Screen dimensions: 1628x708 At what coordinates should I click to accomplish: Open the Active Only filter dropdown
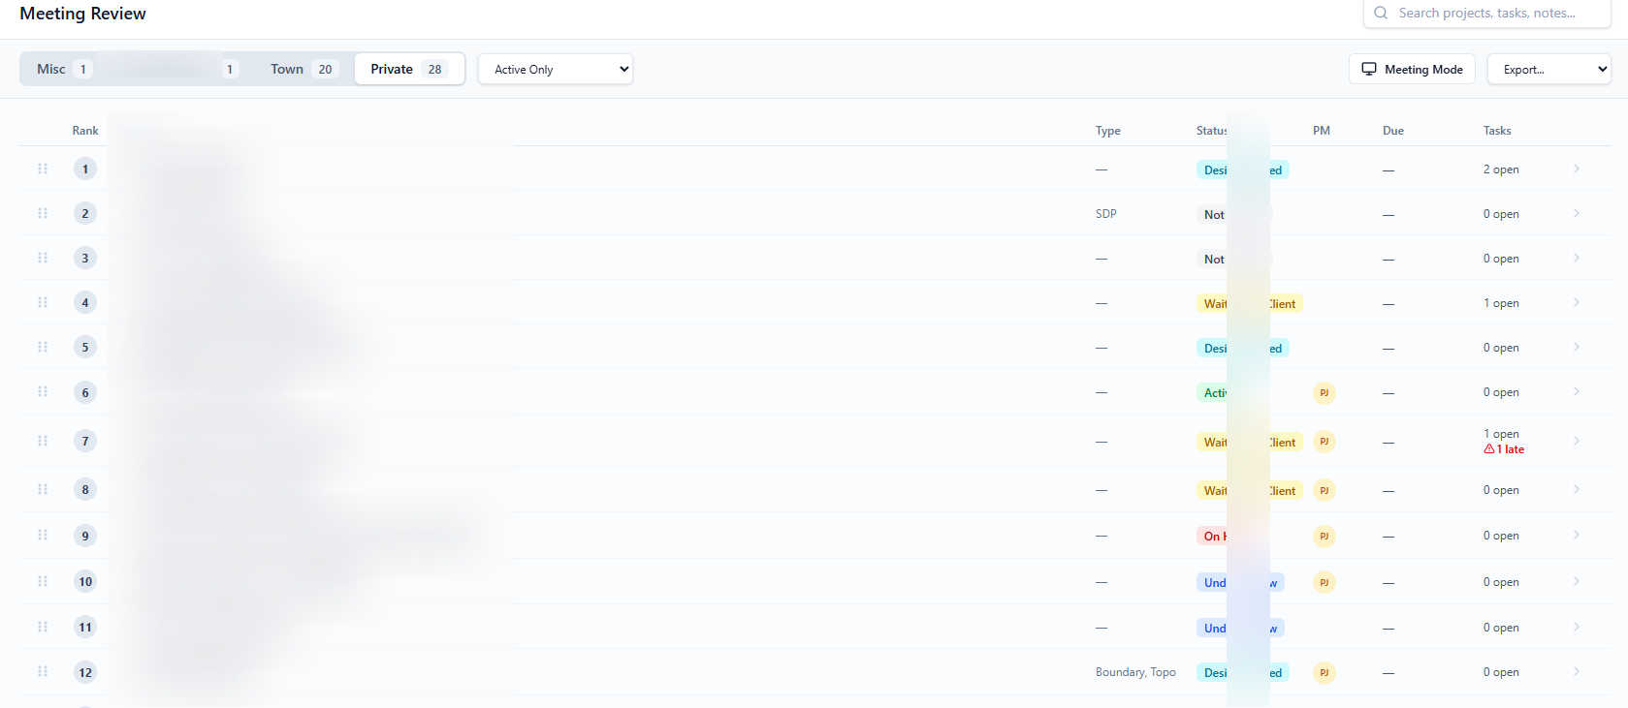pyautogui.click(x=555, y=69)
